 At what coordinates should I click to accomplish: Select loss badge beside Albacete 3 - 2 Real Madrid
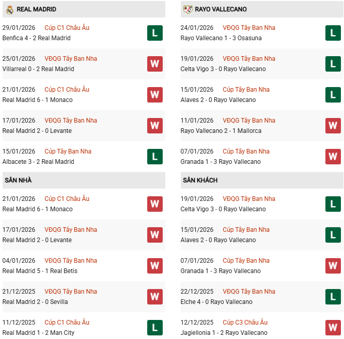pyautogui.click(x=154, y=157)
